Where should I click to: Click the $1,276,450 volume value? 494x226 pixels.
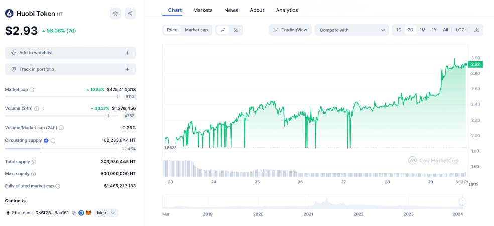pyautogui.click(x=124, y=109)
